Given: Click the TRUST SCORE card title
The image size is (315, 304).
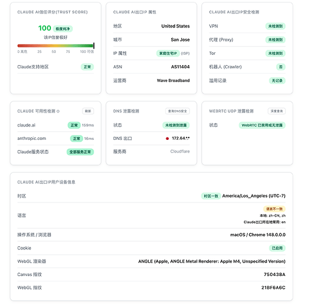Looking at the screenshot, I should [52, 12].
